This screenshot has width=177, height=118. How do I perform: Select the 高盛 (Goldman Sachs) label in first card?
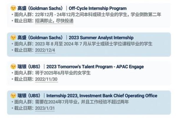(x=40, y=8)
